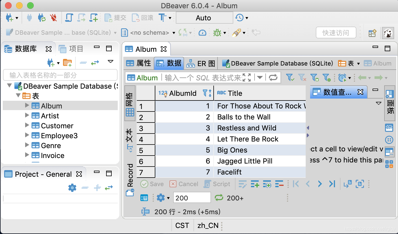Select Employee3 table in tree
The width and height of the screenshot is (398, 234).
coord(59,136)
